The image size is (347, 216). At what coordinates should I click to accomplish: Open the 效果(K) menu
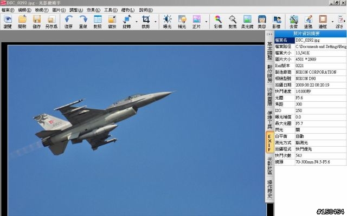pos(93,10)
